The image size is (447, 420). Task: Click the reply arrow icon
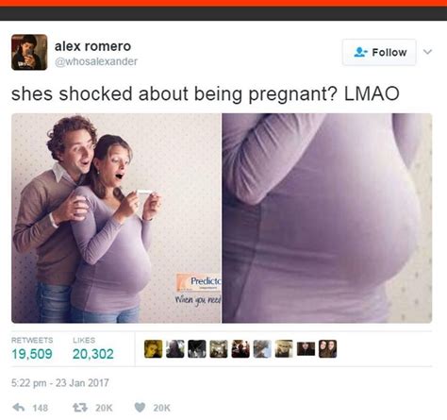pos(19,408)
